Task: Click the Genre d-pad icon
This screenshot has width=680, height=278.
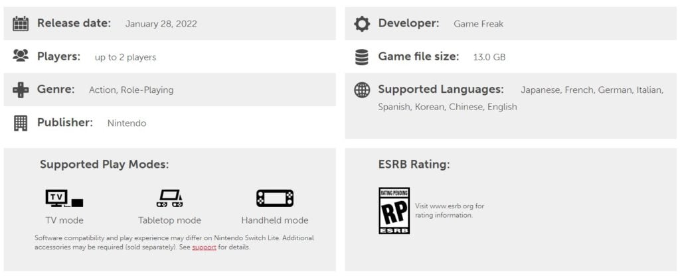Action: coord(21,90)
